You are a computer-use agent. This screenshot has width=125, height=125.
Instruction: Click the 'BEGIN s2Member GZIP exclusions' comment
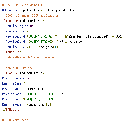(x=30, y=15)
